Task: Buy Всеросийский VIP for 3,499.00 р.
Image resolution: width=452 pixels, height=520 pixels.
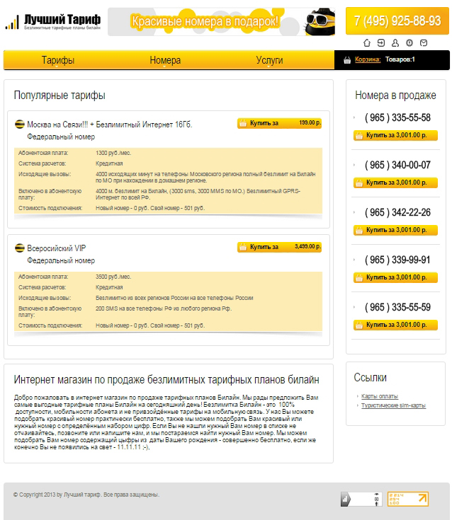Action: click(x=279, y=247)
